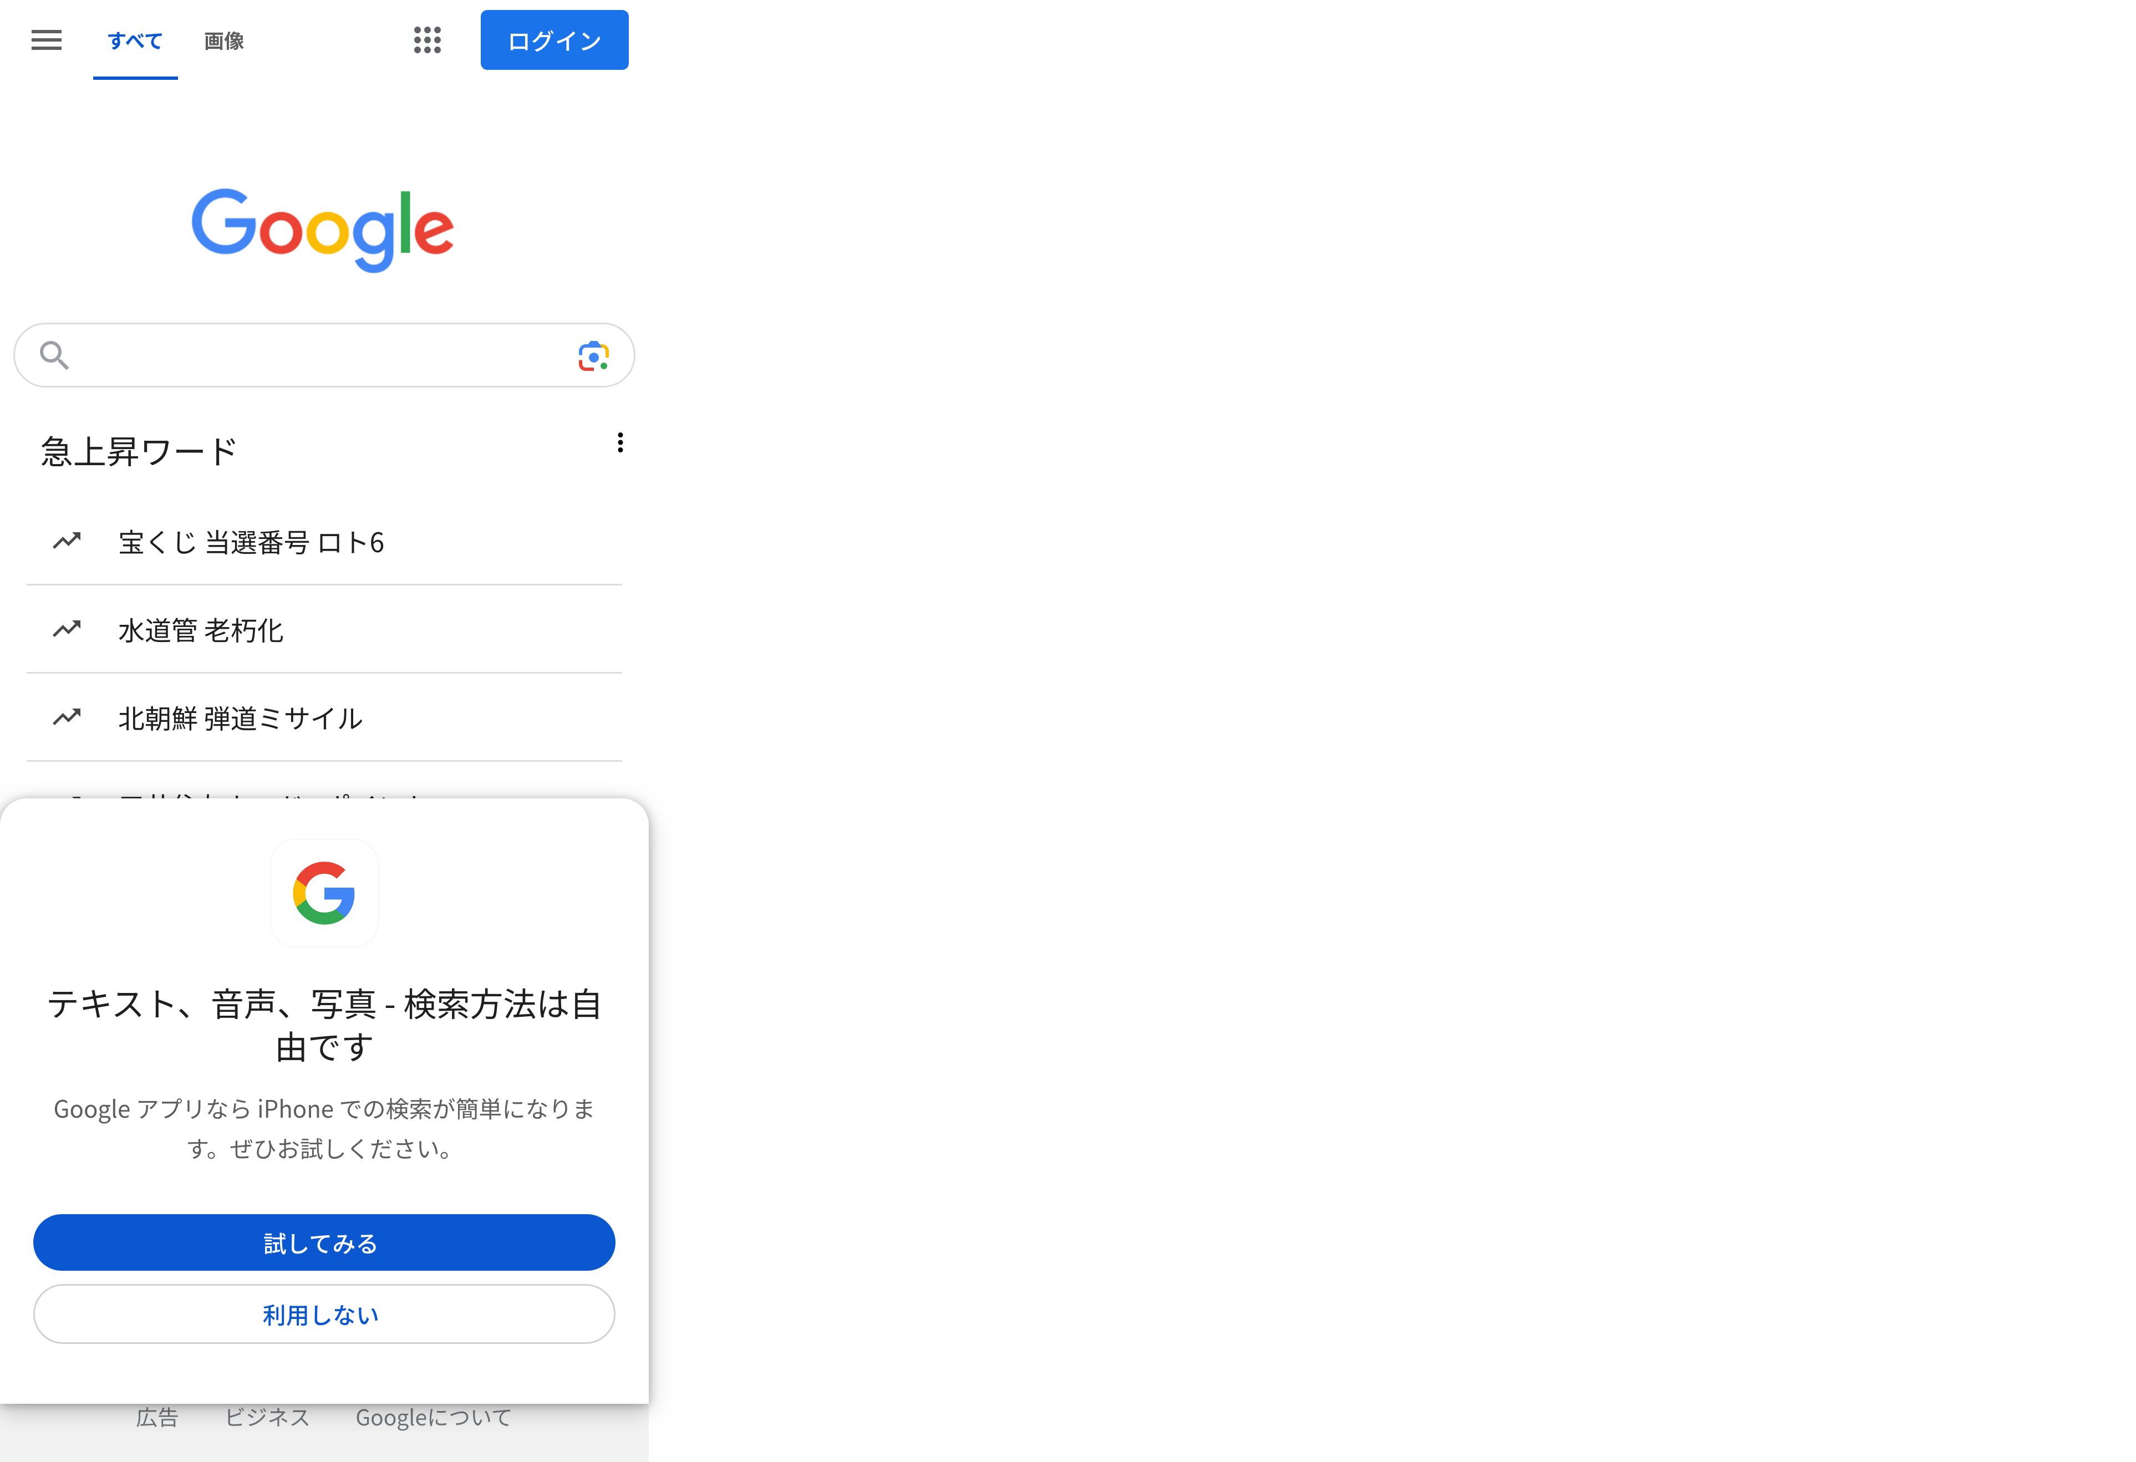Click the ログイン button
This screenshot has height=1462, width=2136.
point(554,40)
